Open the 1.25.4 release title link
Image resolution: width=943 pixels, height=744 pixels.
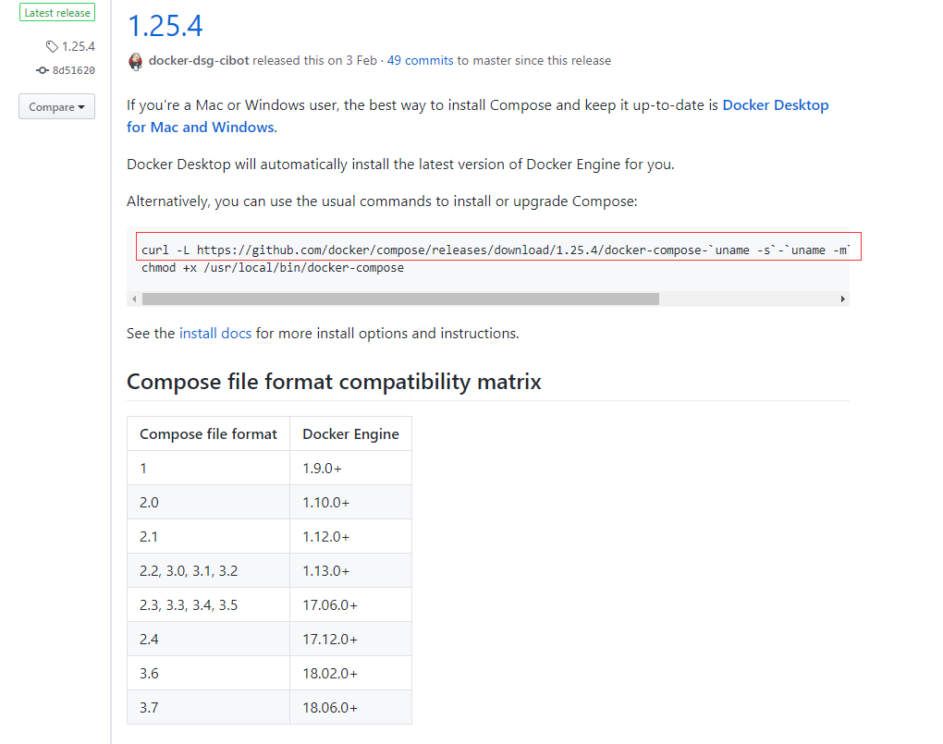tap(165, 26)
